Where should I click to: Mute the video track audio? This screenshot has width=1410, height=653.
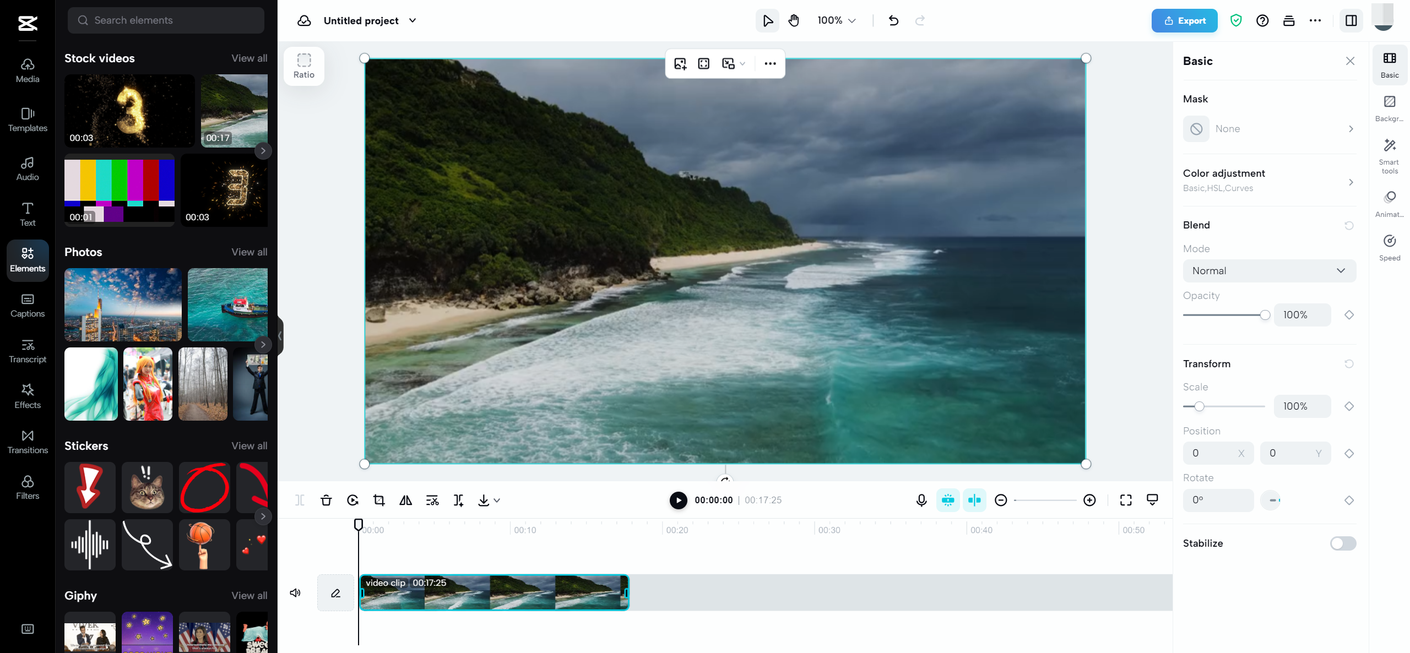295,592
